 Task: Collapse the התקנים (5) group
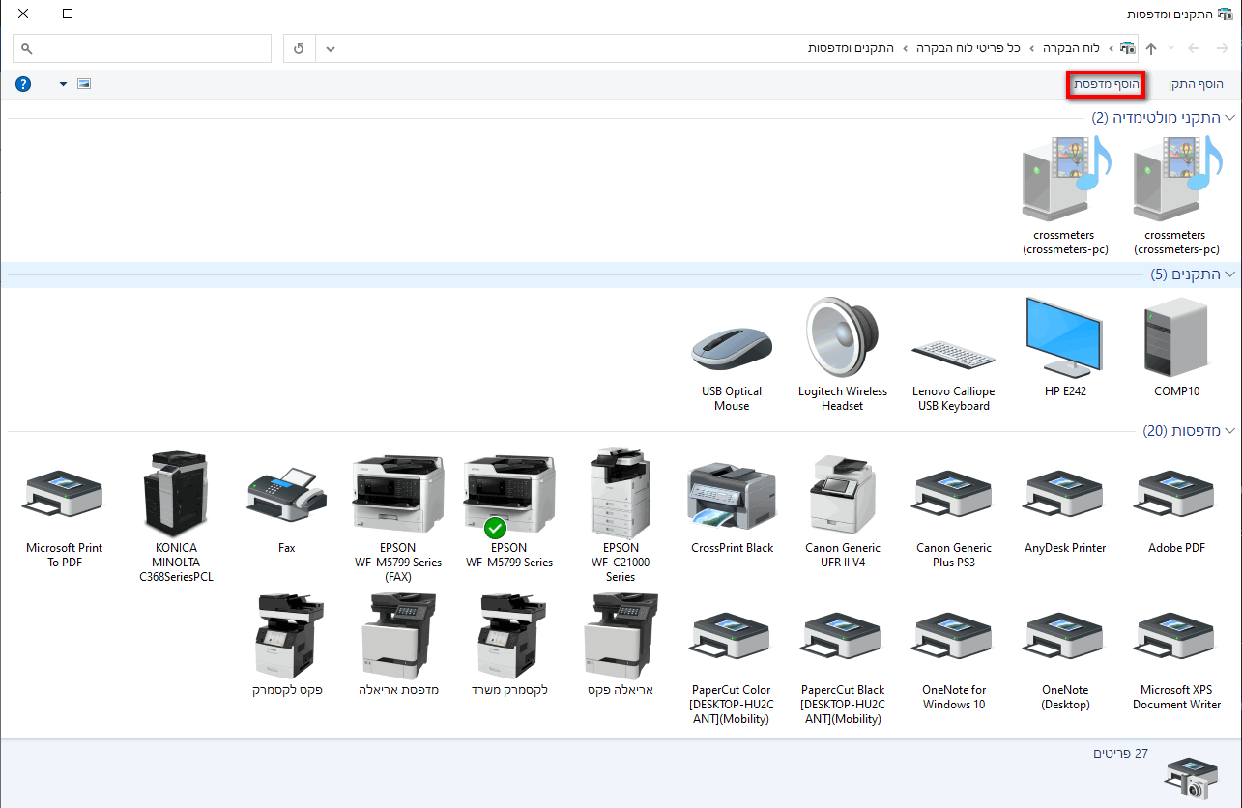coord(1228,274)
